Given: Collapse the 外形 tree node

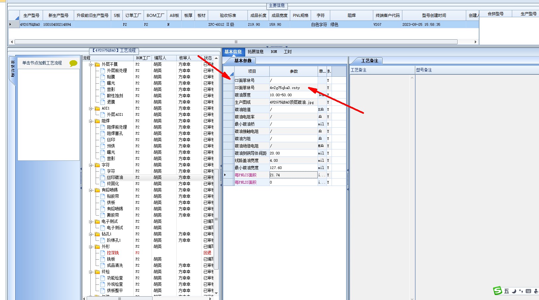Looking at the screenshot, I should 91,247.
